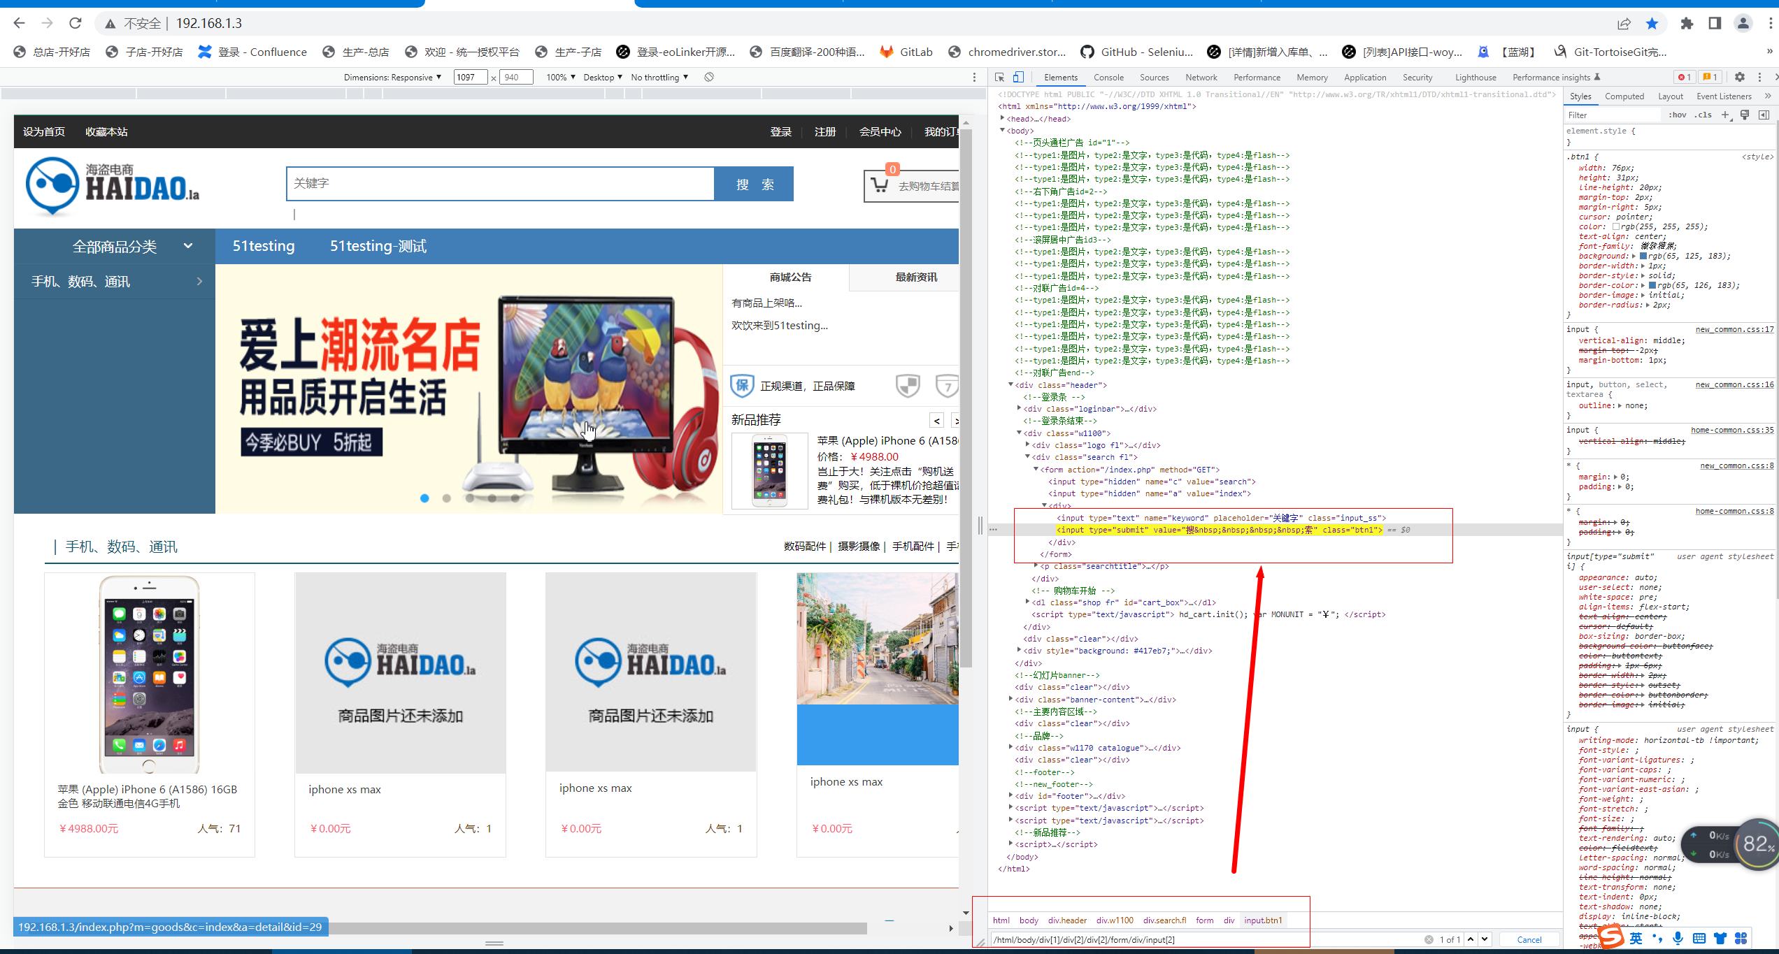Switch to the Console tab
1779x954 pixels.
click(x=1108, y=78)
